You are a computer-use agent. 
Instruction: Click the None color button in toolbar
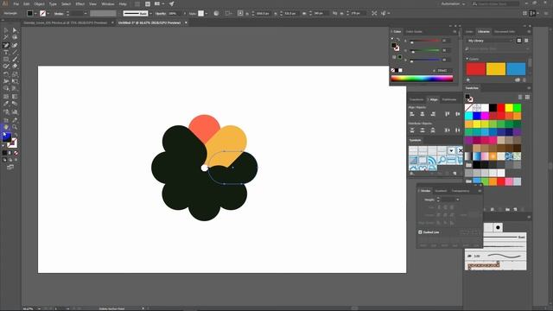[16, 153]
